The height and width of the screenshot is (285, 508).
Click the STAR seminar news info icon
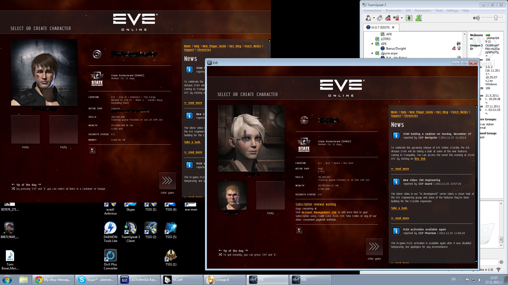[396, 135]
